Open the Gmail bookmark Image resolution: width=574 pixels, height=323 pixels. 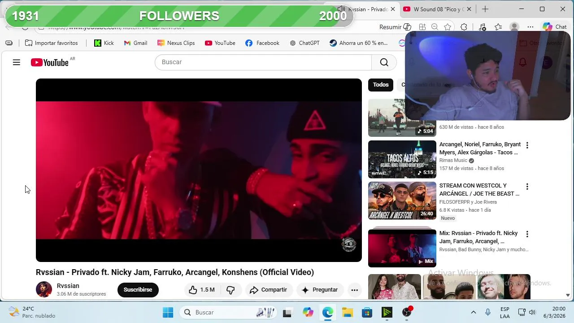click(135, 43)
